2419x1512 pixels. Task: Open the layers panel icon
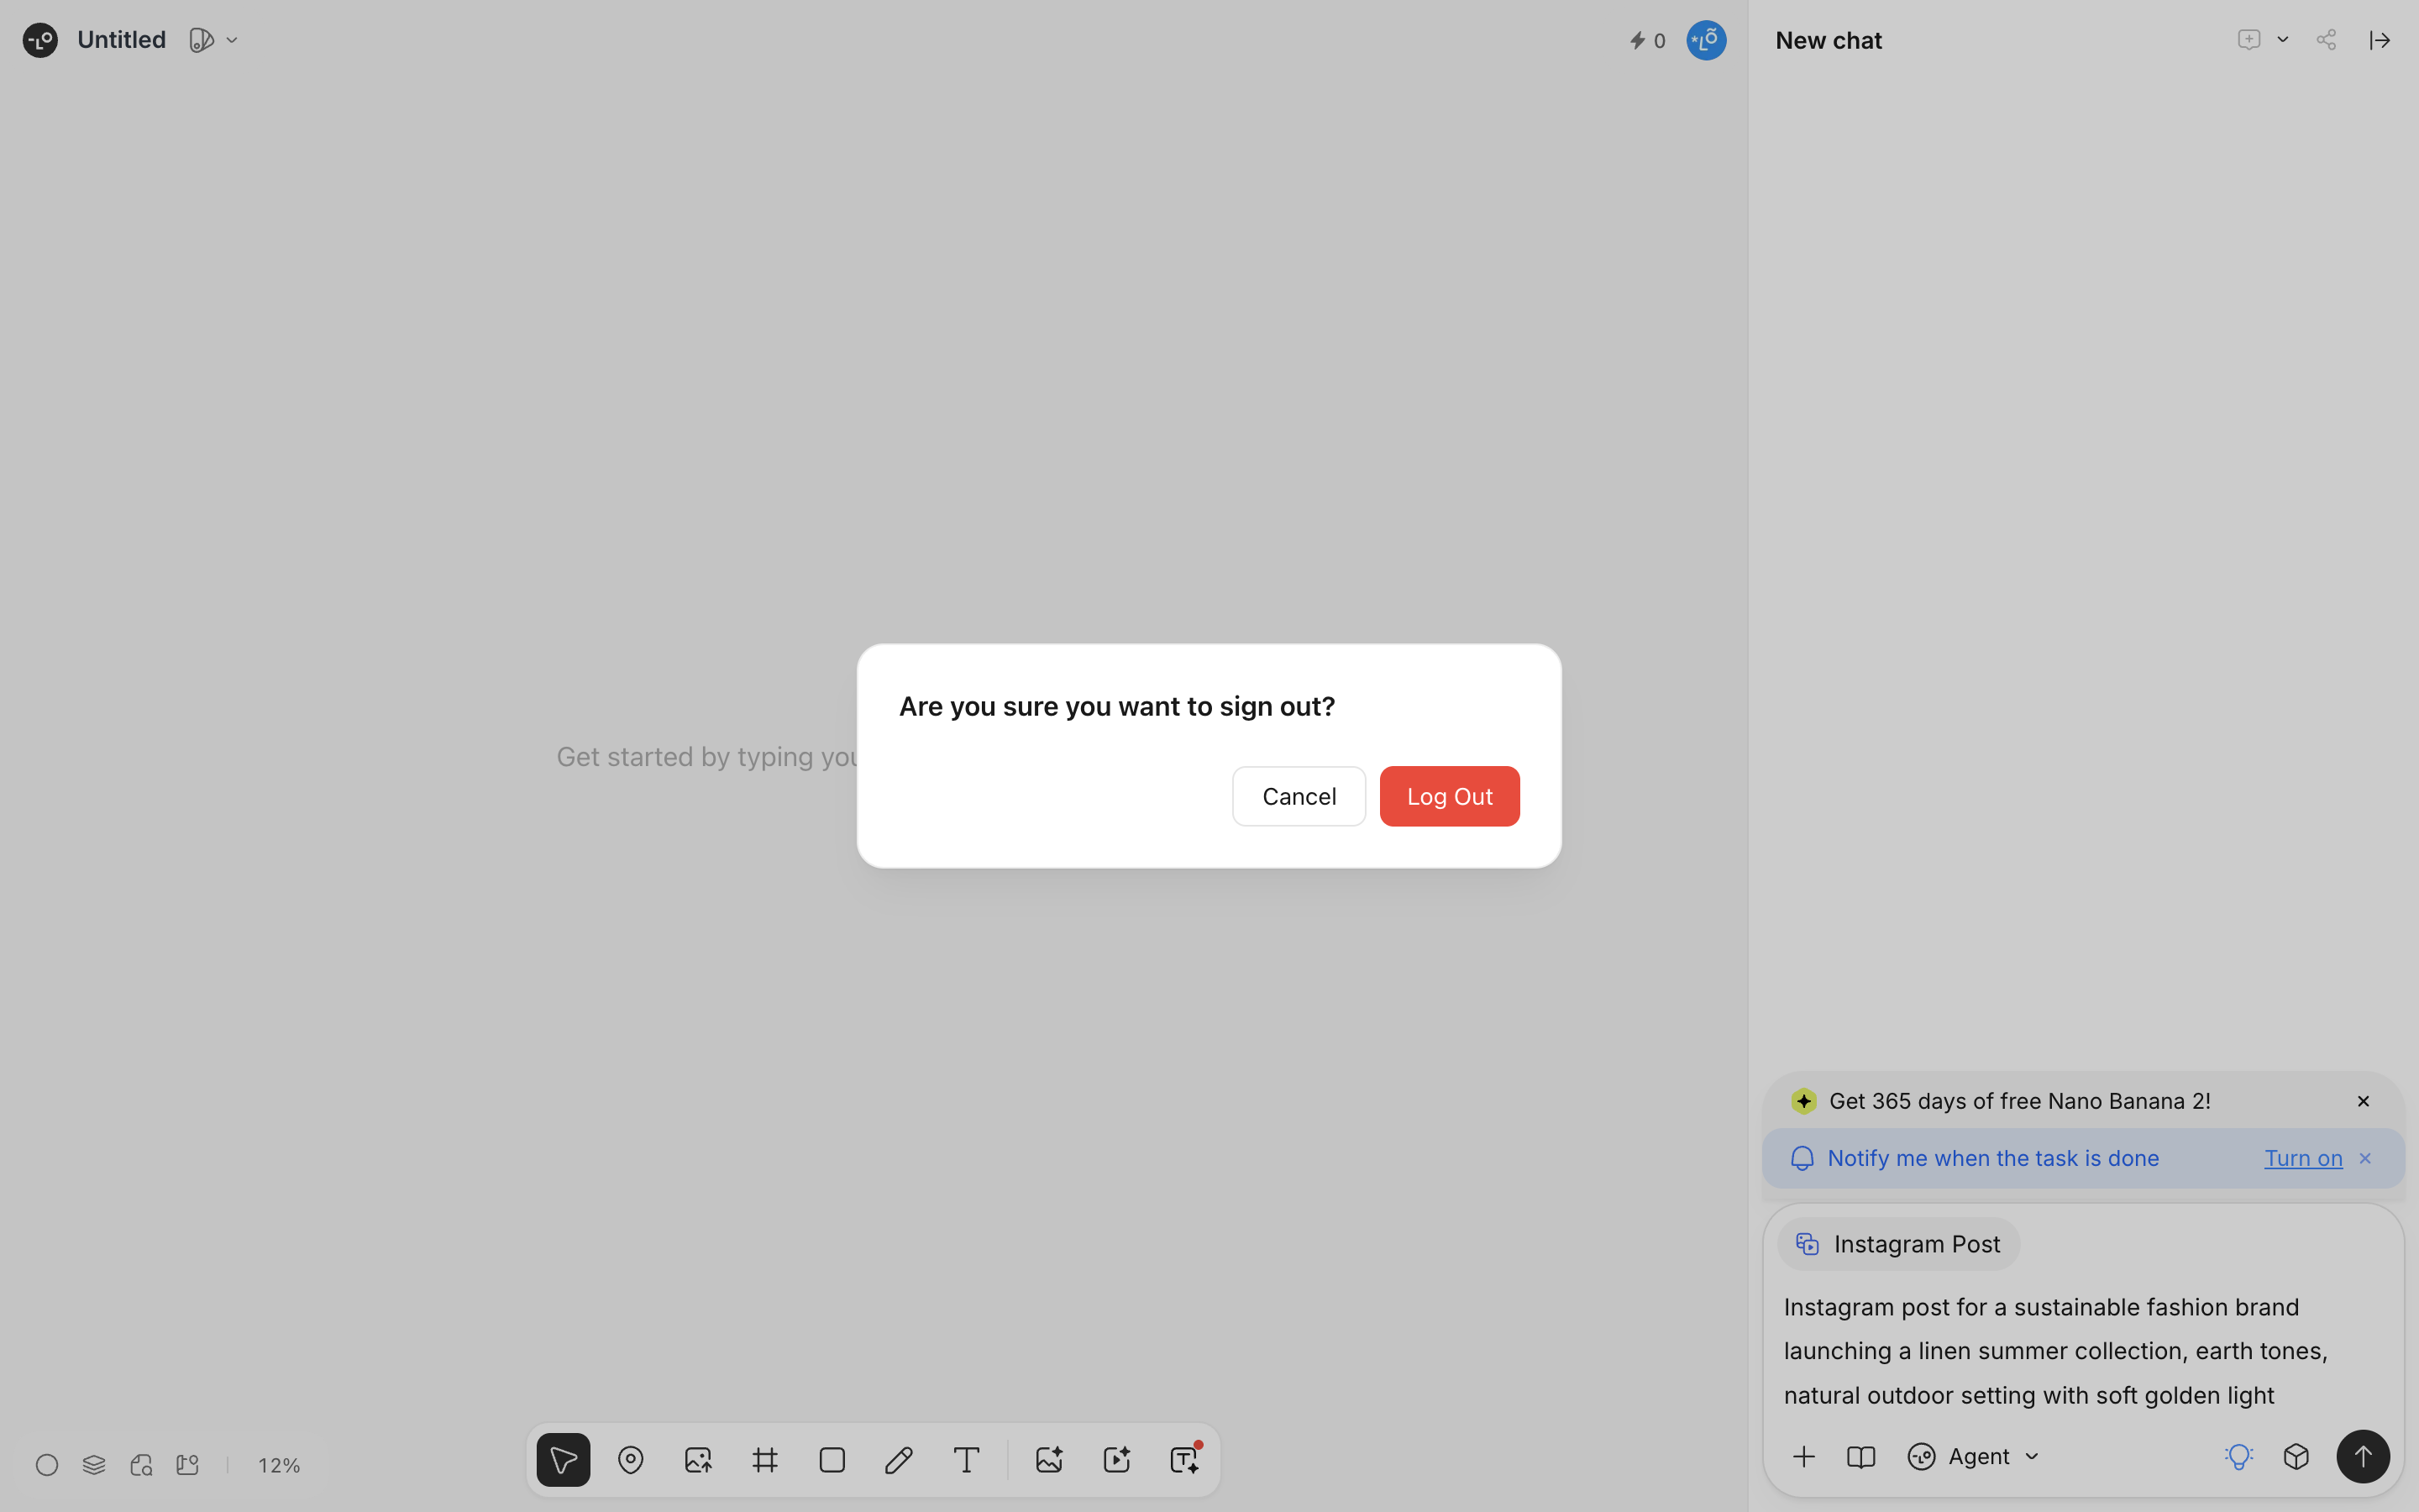point(94,1465)
